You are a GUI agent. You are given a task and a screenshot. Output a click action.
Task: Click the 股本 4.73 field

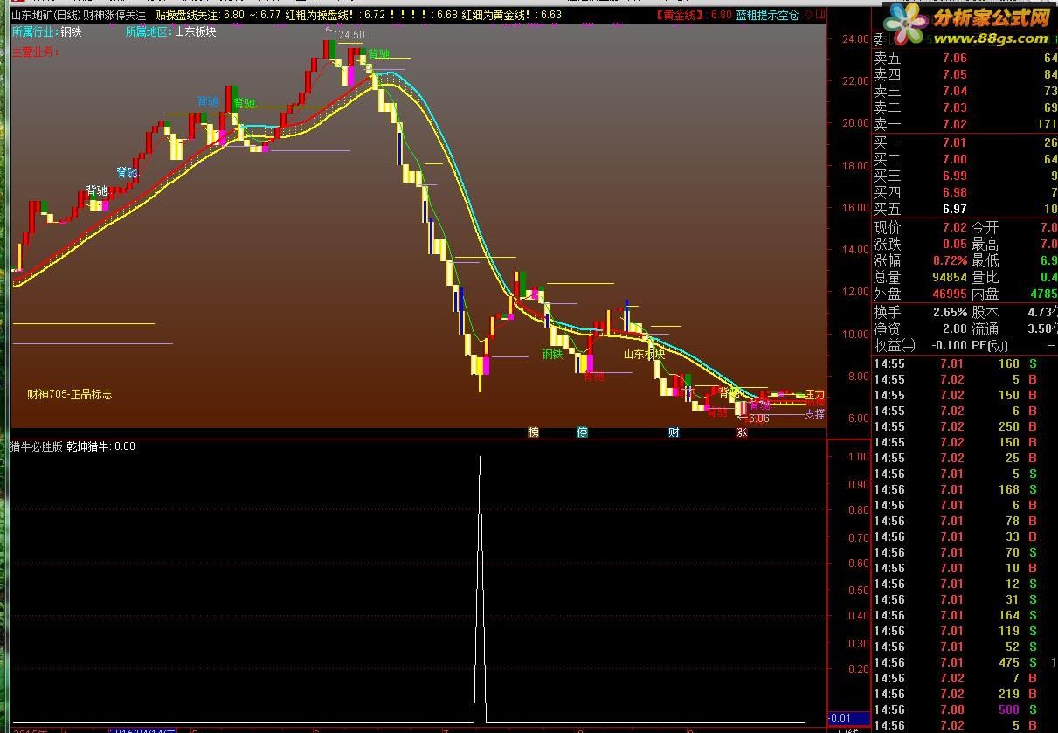(1014, 312)
